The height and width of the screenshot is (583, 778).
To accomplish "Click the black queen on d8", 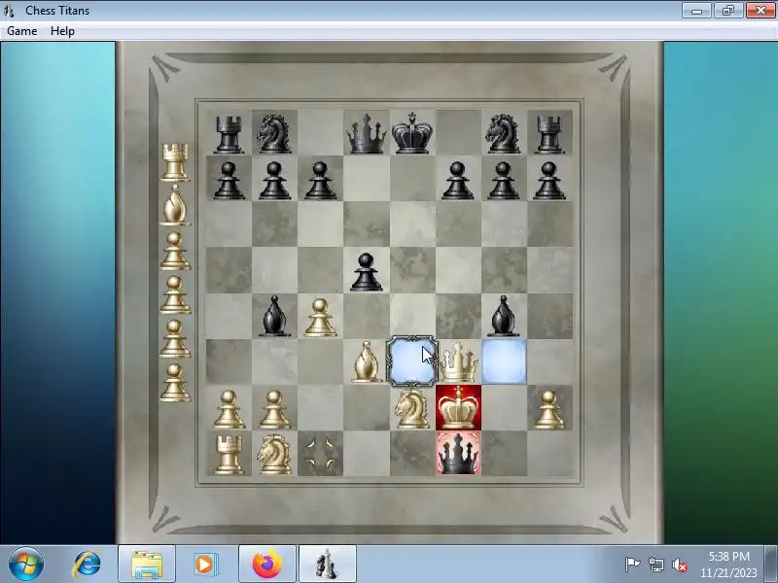I will pyautogui.click(x=367, y=134).
